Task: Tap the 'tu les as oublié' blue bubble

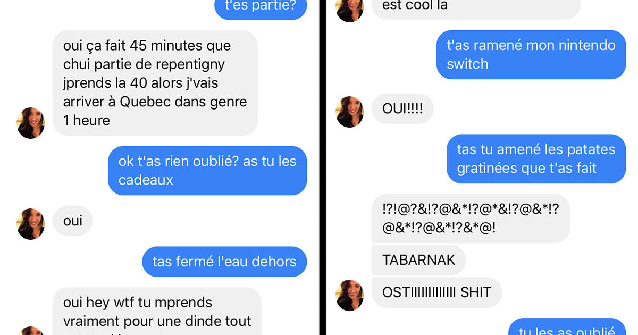Action: coord(567,326)
